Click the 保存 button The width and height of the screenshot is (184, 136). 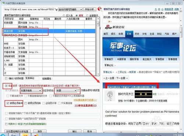pyautogui.click(x=40, y=131)
